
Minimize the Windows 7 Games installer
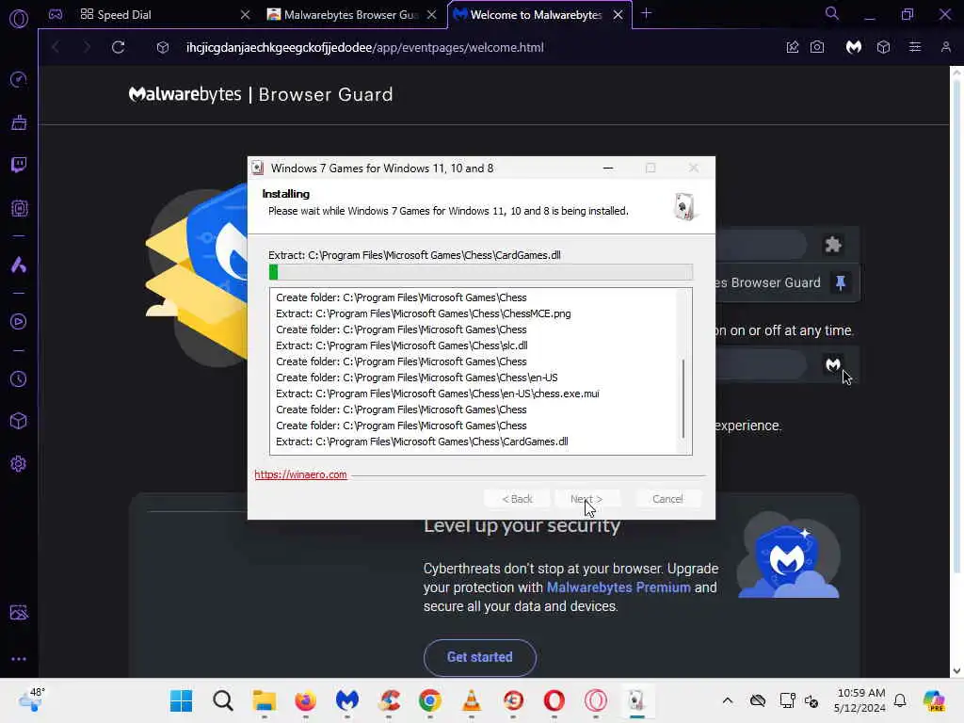coord(608,168)
